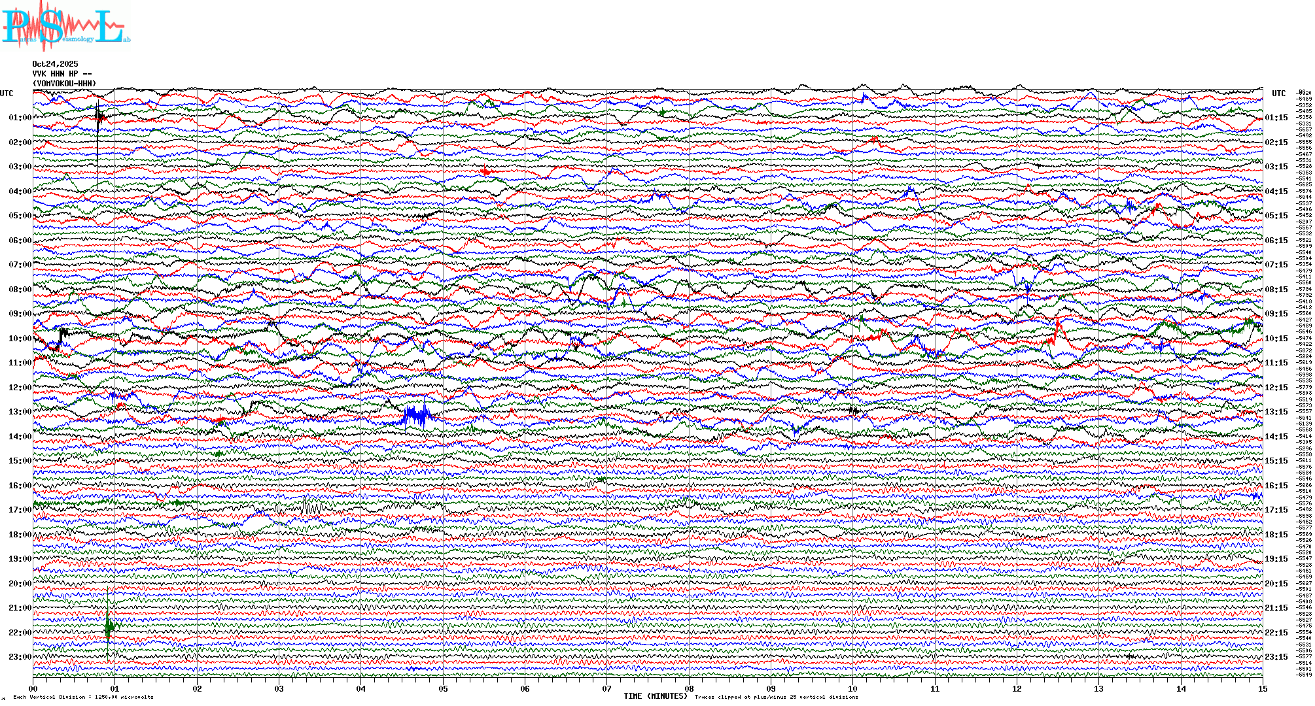Click the right UTC axis label
1315x706 pixels.
click(x=1278, y=93)
